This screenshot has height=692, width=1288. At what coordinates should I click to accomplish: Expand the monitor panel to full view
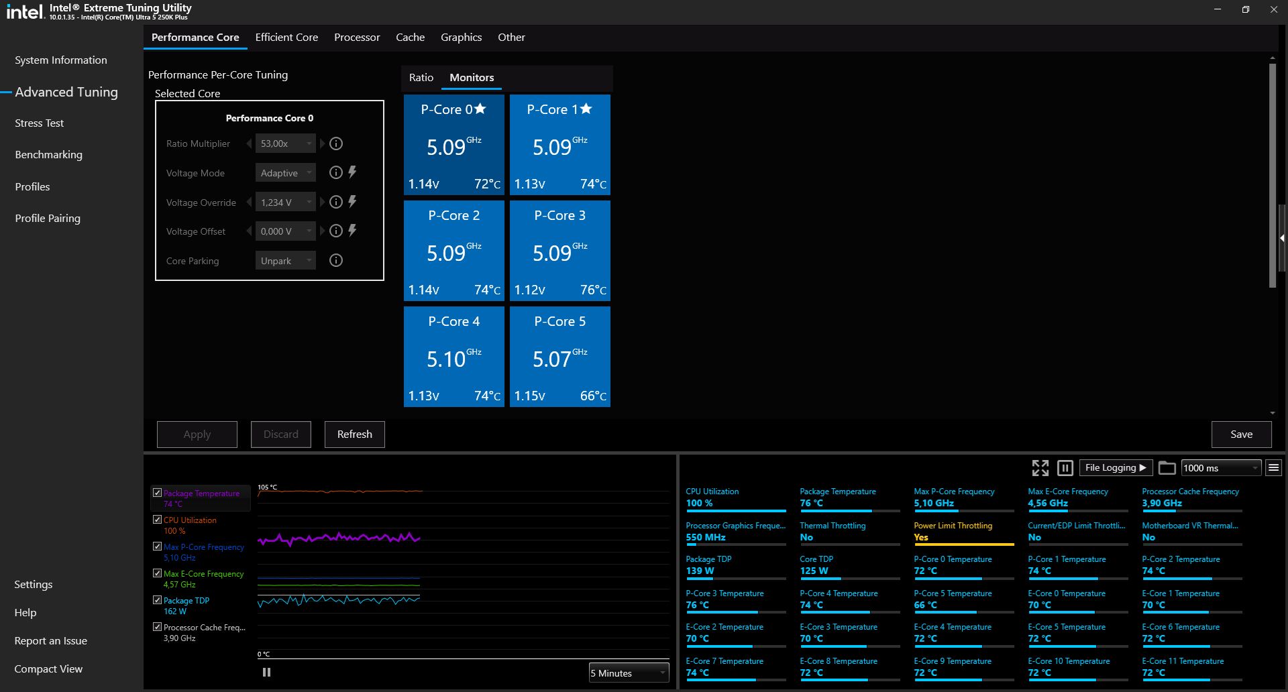[x=1040, y=467]
